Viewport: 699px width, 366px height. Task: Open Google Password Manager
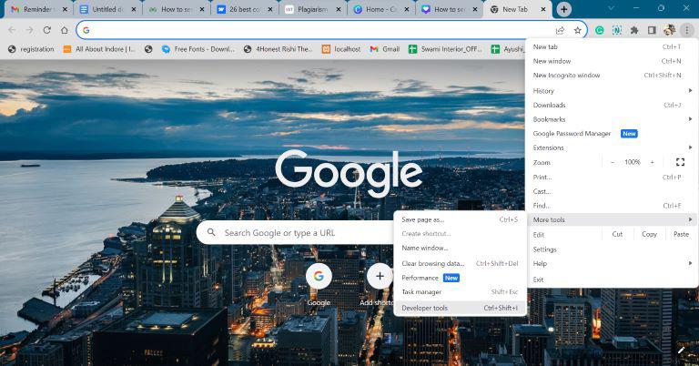(x=612, y=134)
